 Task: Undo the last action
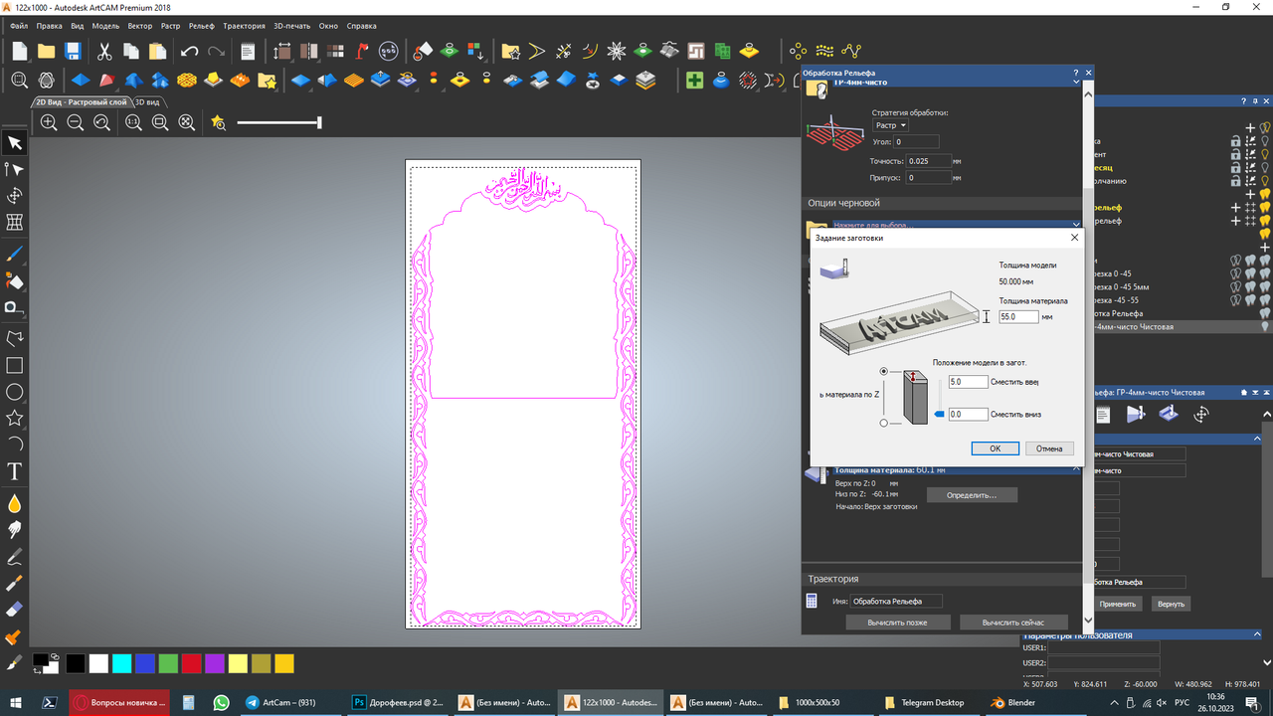[189, 51]
